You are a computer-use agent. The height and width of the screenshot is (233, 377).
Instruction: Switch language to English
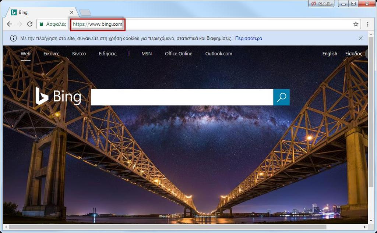tap(330, 54)
